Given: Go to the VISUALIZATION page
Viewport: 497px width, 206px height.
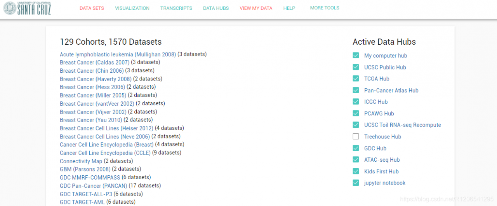Looking at the screenshot, I should click(x=132, y=8).
